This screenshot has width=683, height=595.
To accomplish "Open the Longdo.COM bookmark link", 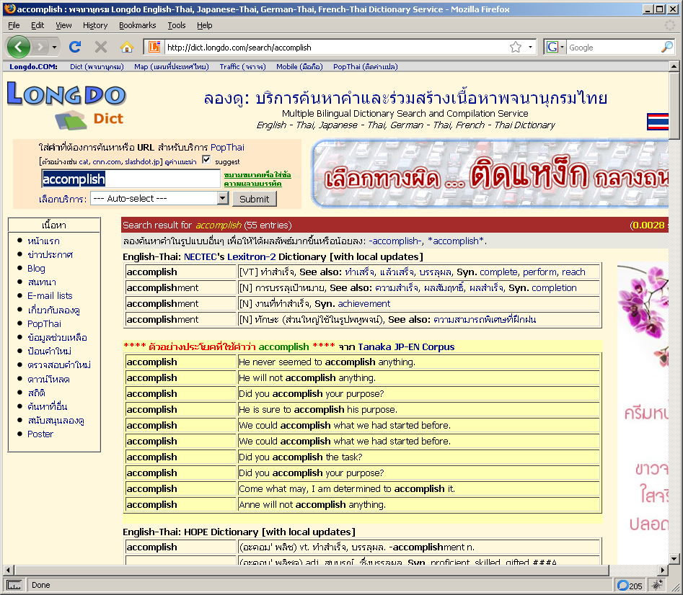I will (x=34, y=66).
